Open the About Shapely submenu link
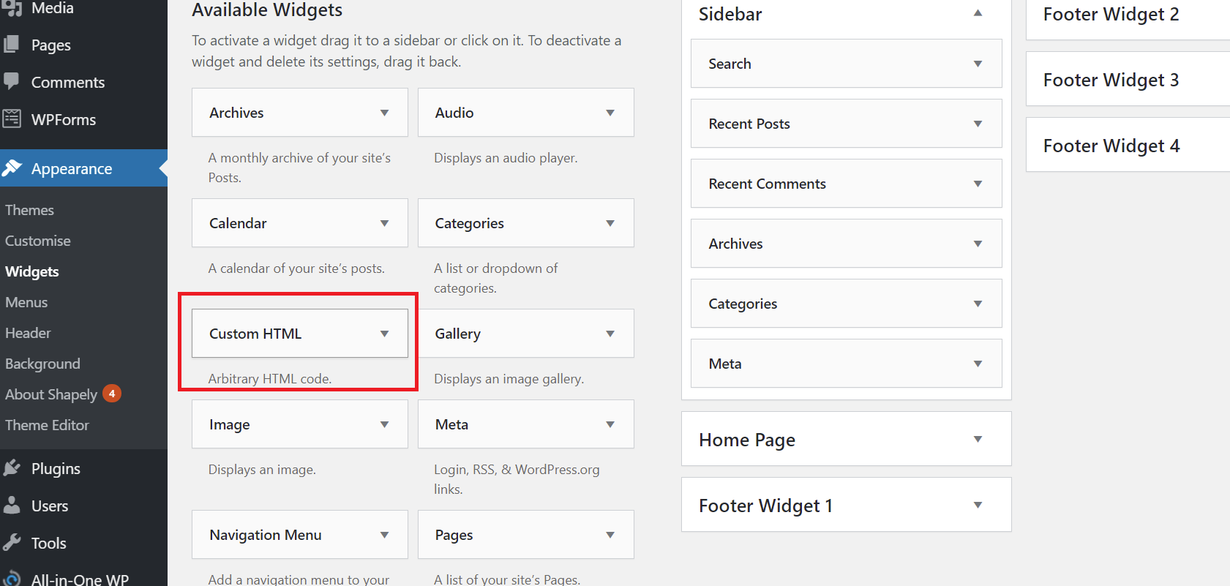This screenshot has width=1230, height=586. pyautogui.click(x=51, y=394)
